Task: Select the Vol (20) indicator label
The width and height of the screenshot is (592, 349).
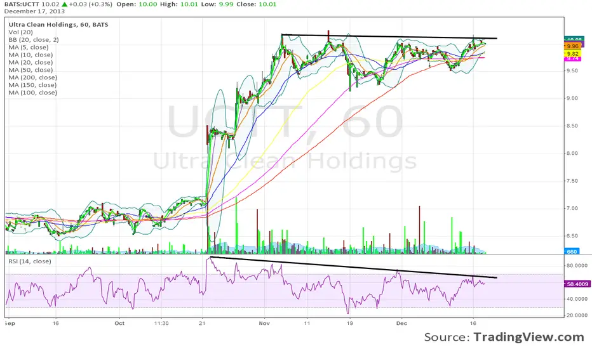Action: point(21,32)
